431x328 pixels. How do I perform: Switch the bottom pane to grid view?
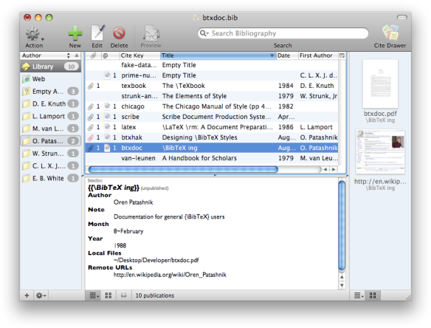108,295
